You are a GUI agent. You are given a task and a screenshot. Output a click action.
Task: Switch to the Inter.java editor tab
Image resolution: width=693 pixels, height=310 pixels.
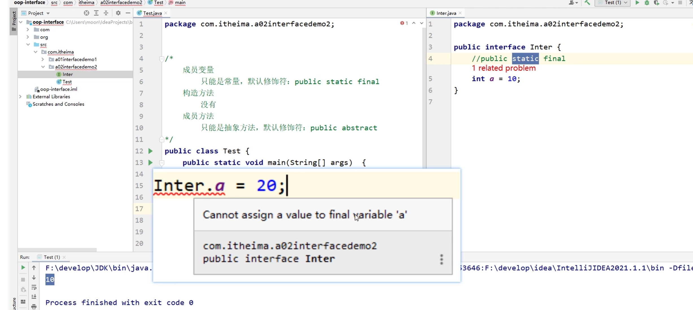(x=446, y=13)
